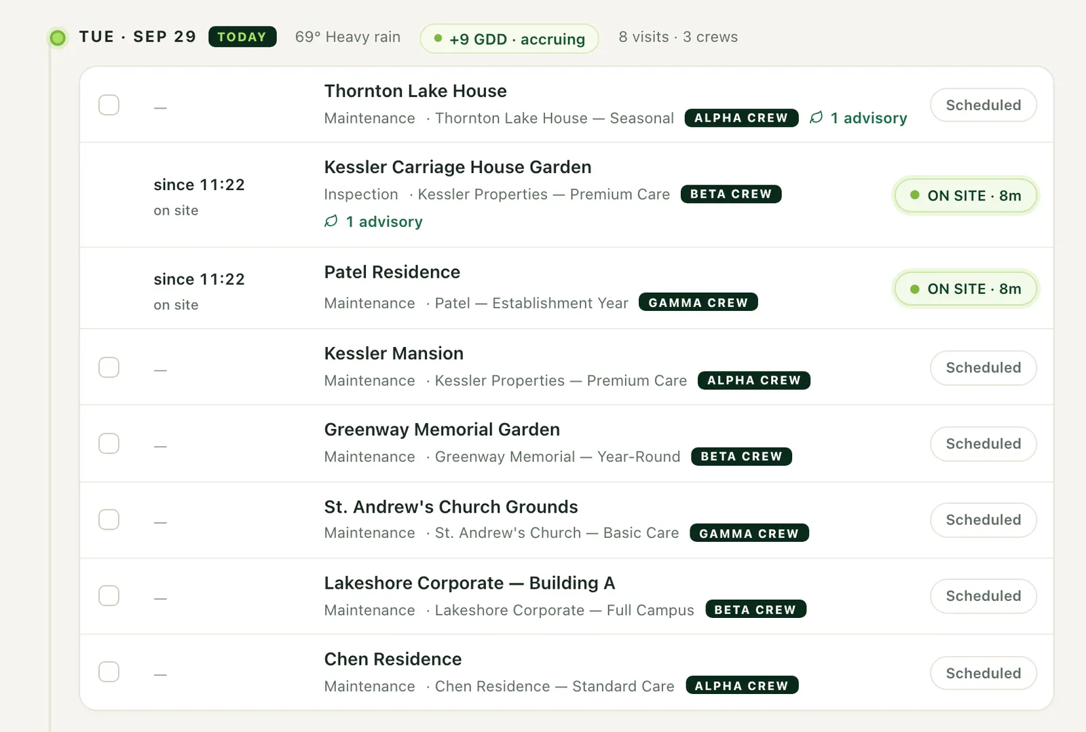The width and height of the screenshot is (1086, 732).
Task: Click the ON SITE 8m badge for Kessler Carriage House
Action: click(x=966, y=196)
